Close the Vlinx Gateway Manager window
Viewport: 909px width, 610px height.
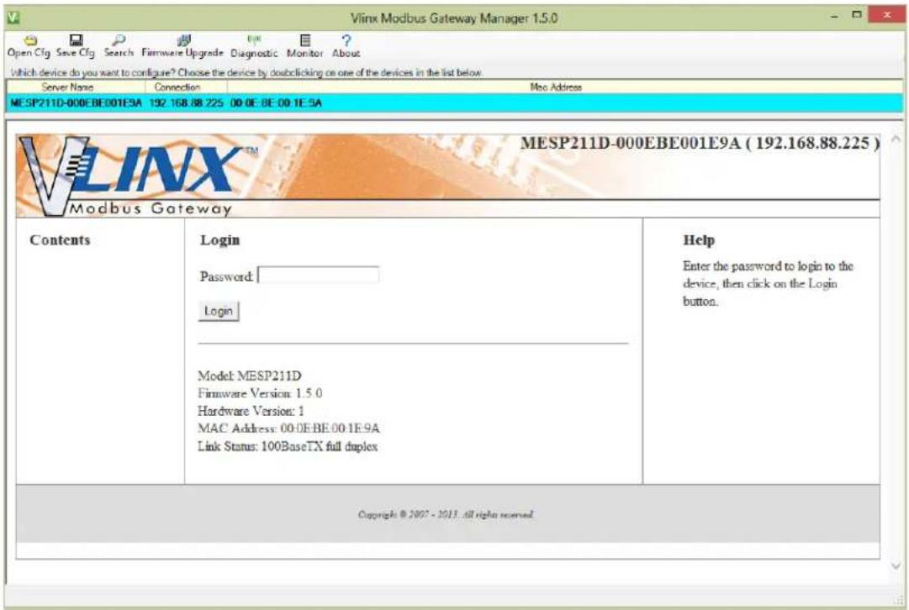(887, 15)
